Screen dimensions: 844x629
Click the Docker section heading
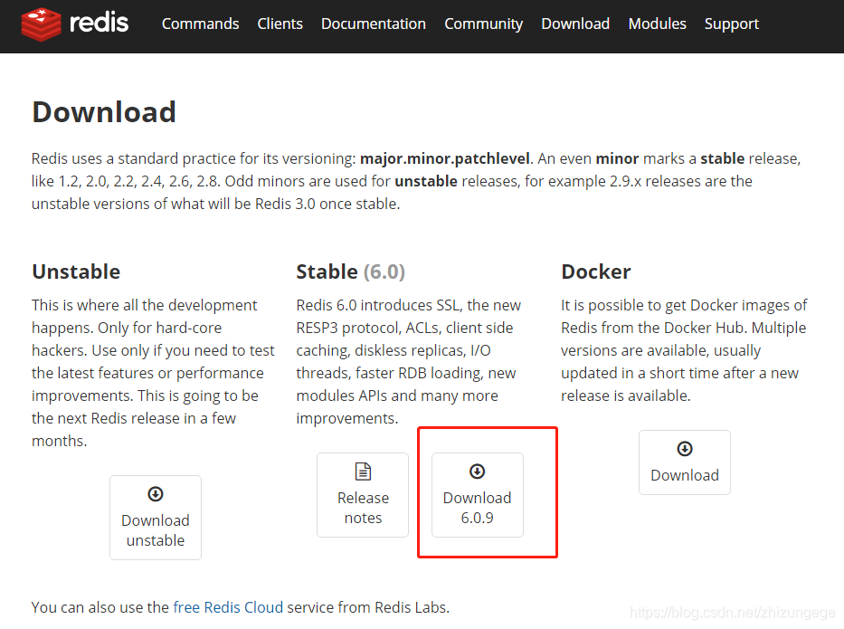[596, 272]
